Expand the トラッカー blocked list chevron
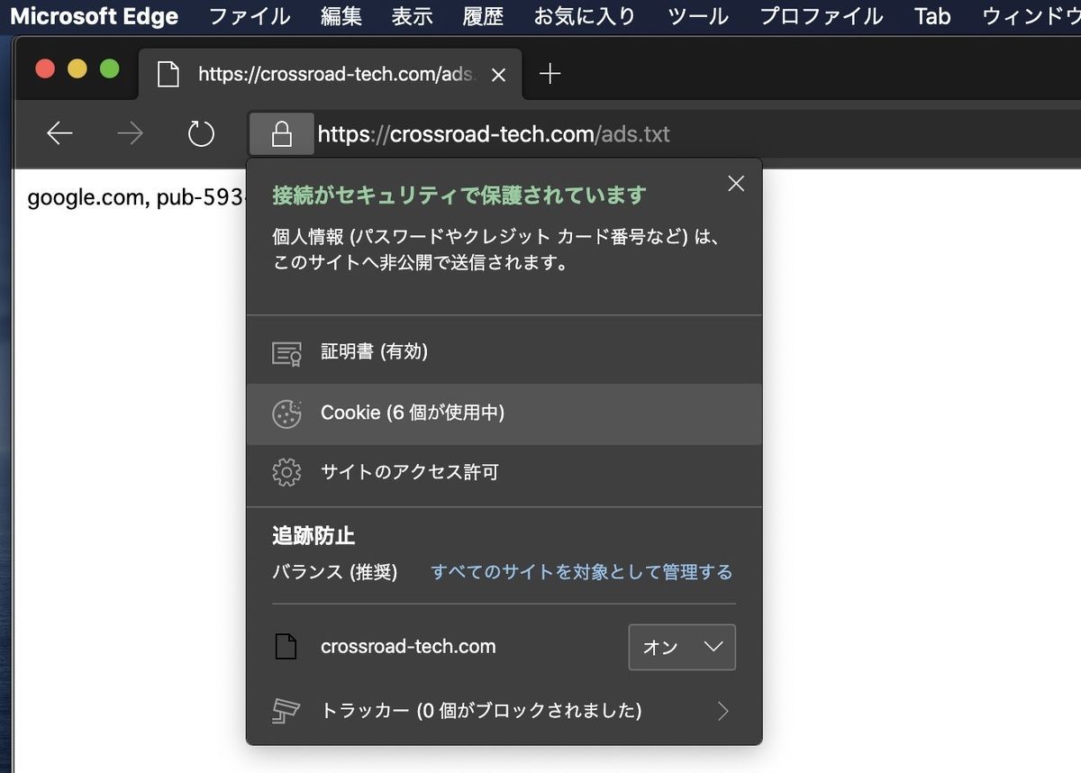The width and height of the screenshot is (1081, 773). (722, 712)
